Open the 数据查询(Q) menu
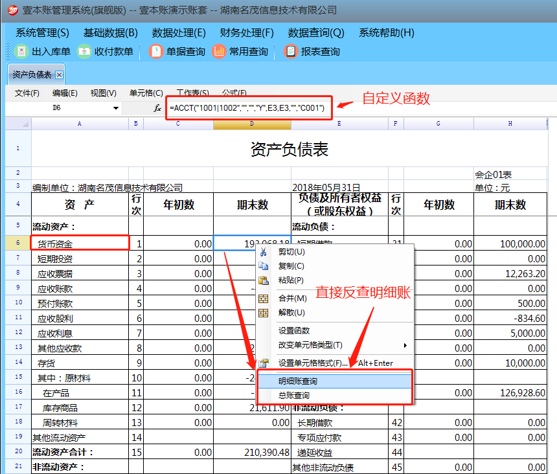Viewport: 557px width, 474px height. point(316,33)
